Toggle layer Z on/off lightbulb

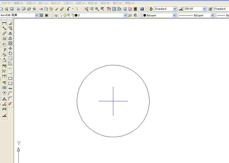coord(61,15)
